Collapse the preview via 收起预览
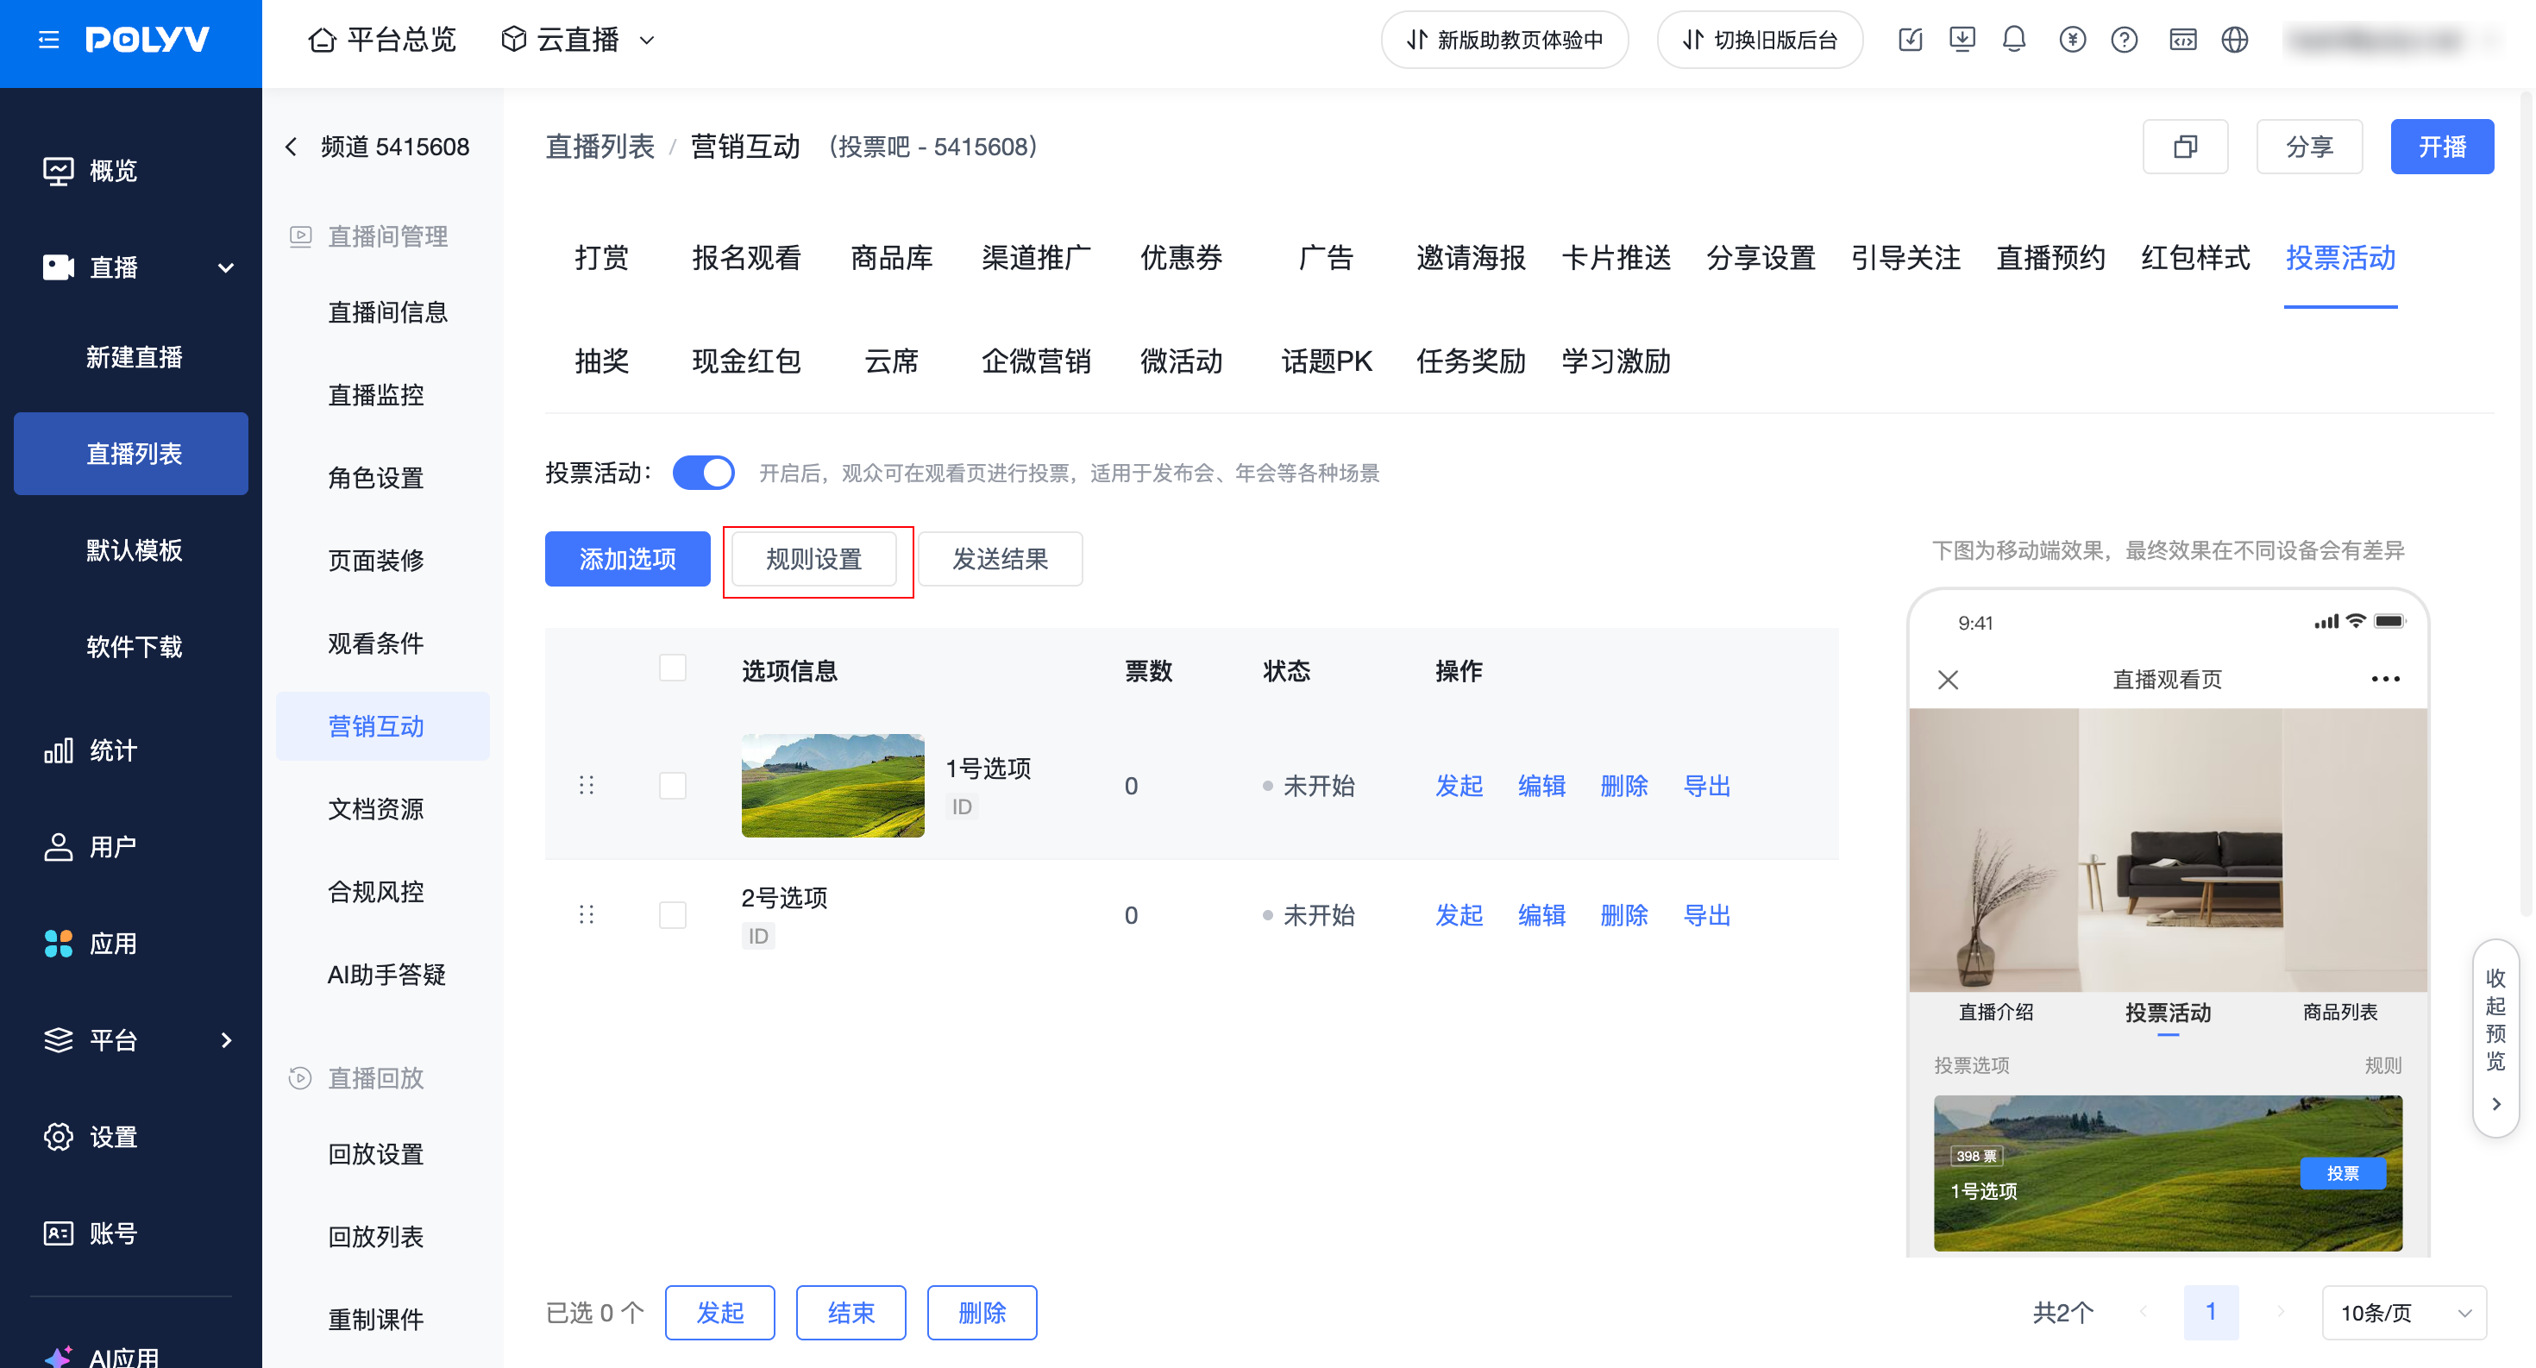Screen dimensions: 2536x1368 click(2495, 1039)
